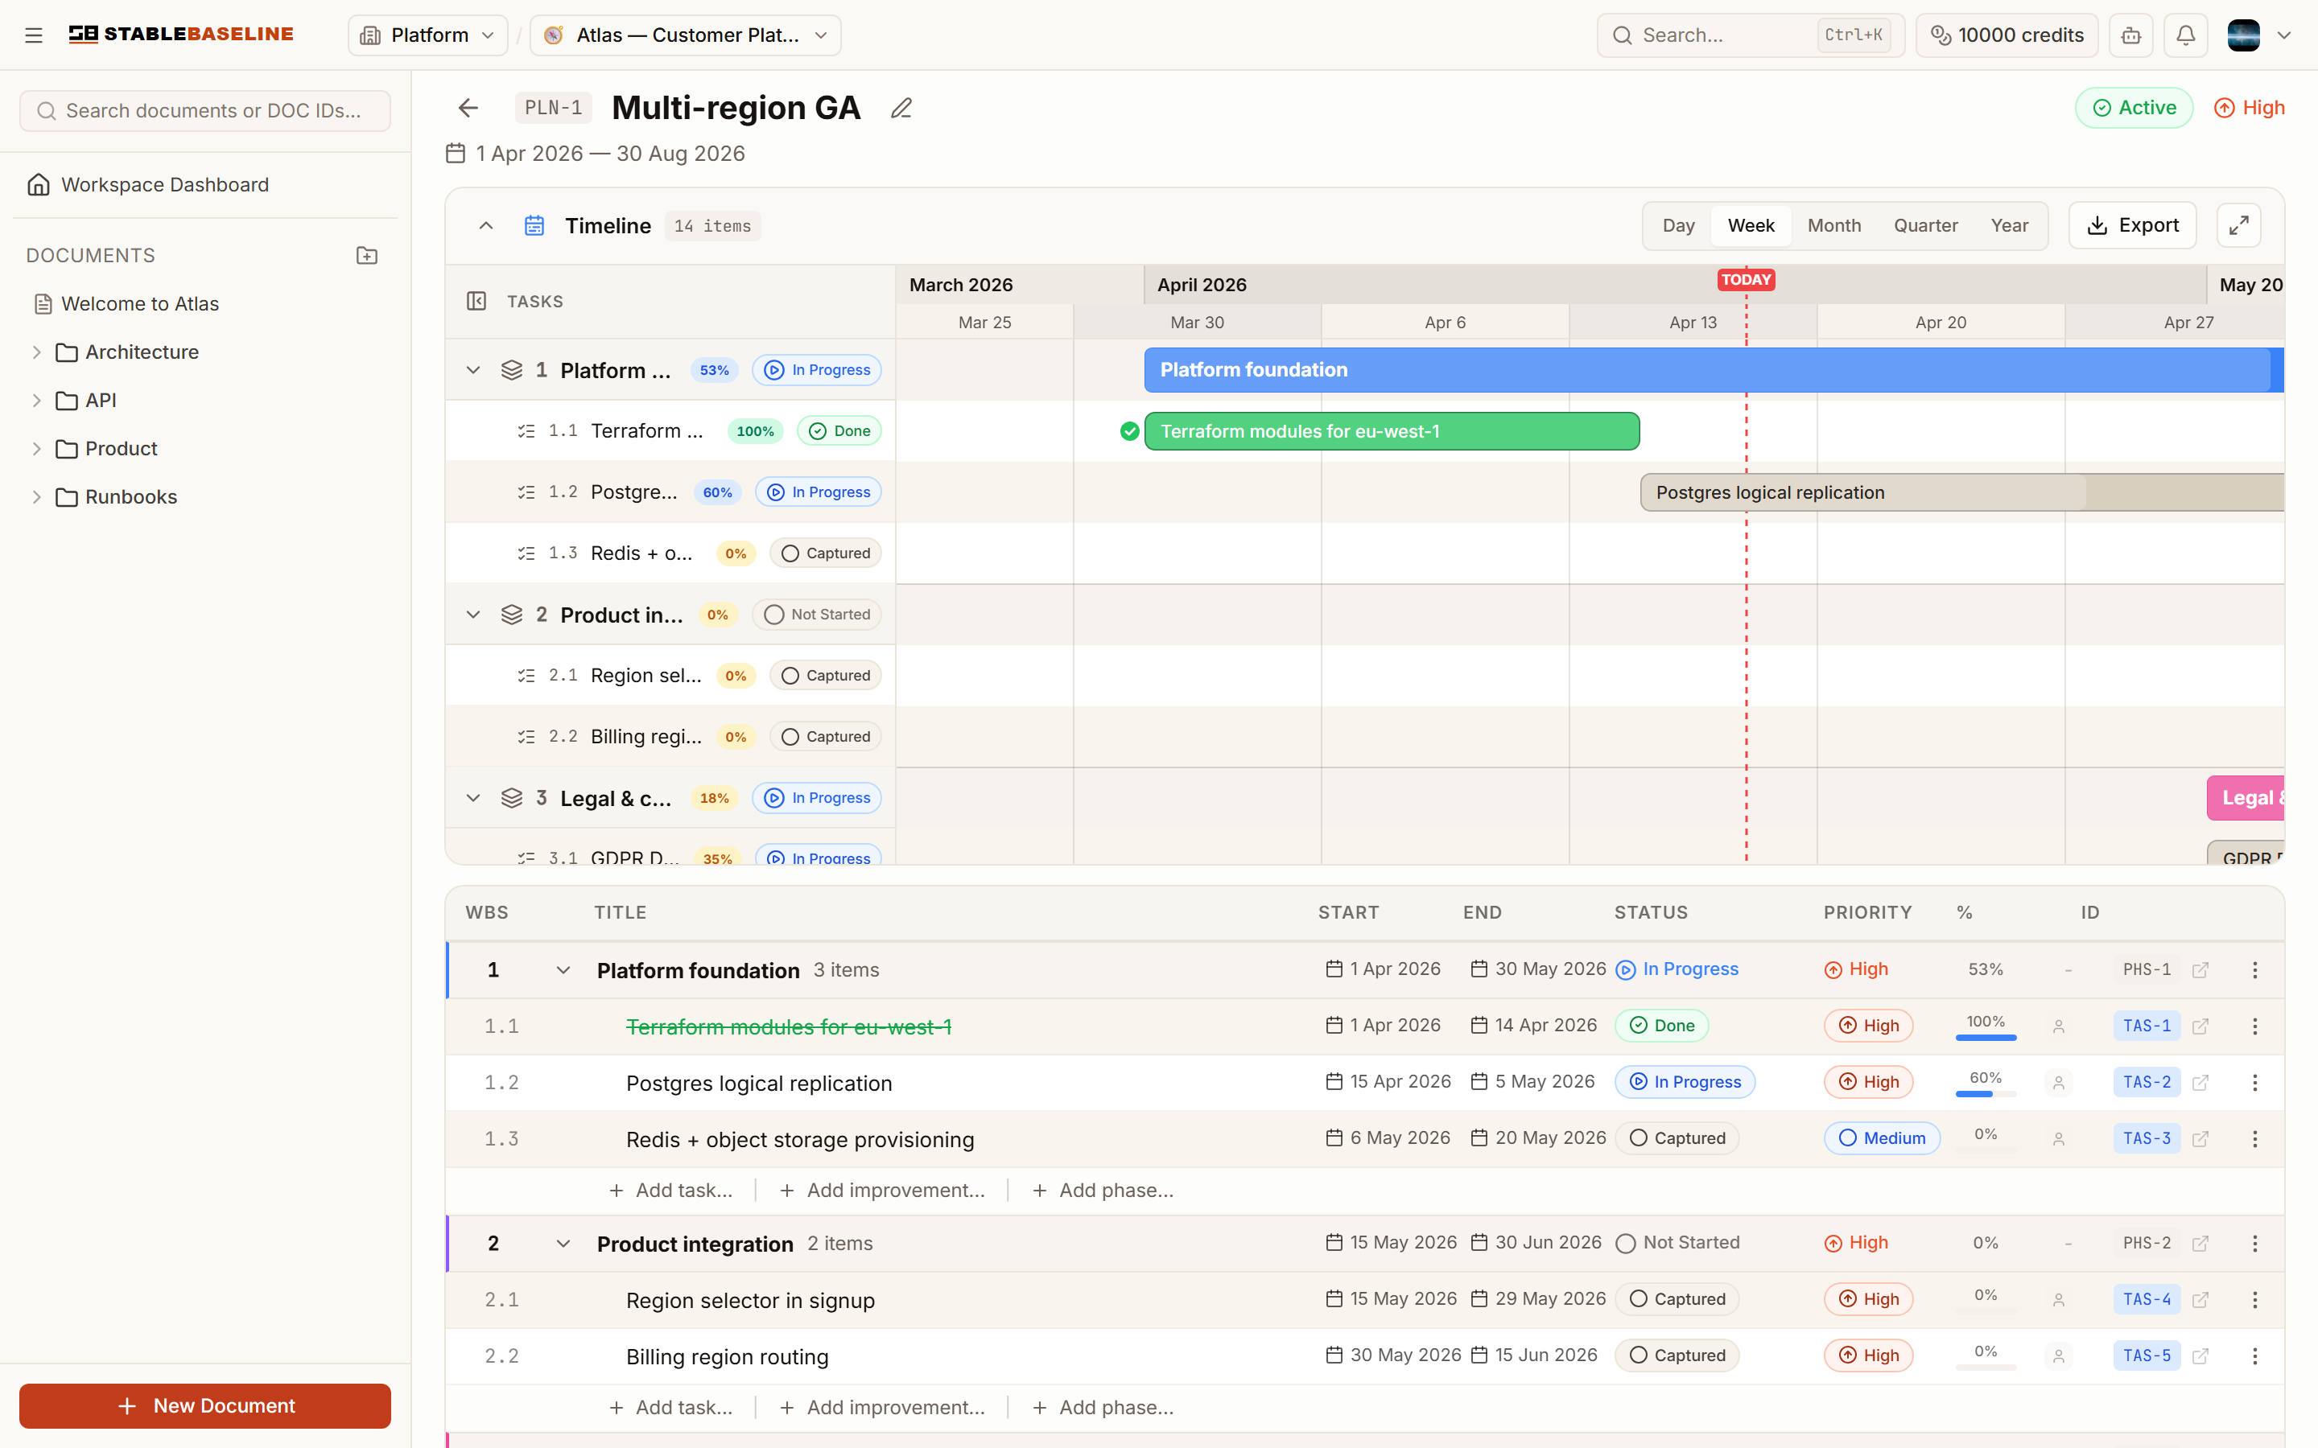Screen dimensions: 2318x1448
Task: Open the notifications bell
Action: pyautogui.click(x=2185, y=35)
